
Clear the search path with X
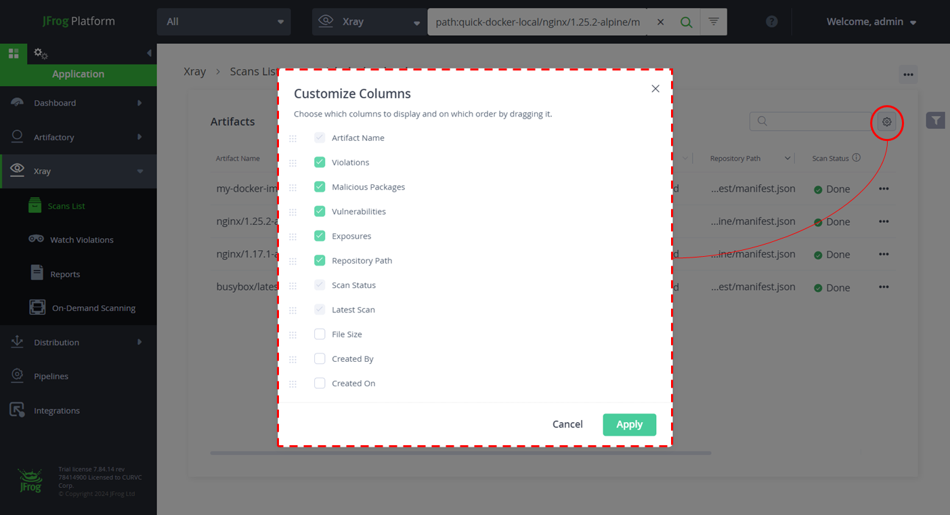(660, 22)
